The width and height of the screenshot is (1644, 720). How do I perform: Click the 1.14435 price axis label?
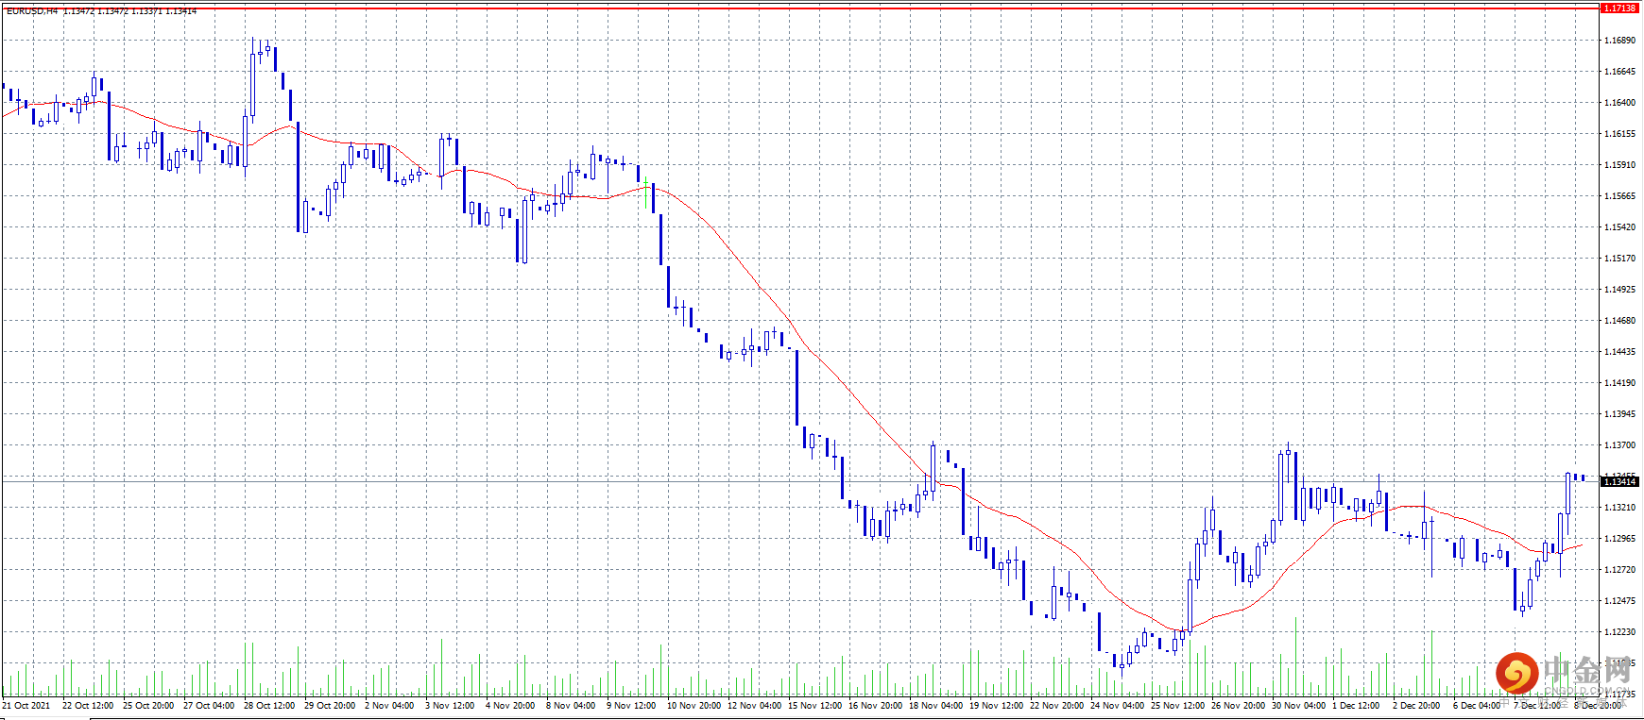1619,352
